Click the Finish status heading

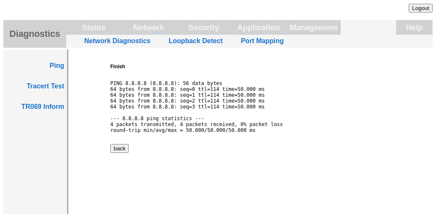pyautogui.click(x=117, y=67)
